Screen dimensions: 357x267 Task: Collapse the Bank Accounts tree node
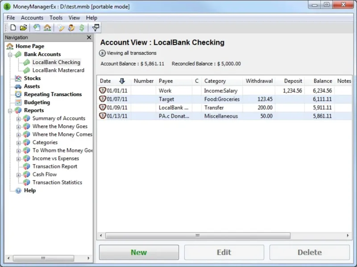pos(10,55)
